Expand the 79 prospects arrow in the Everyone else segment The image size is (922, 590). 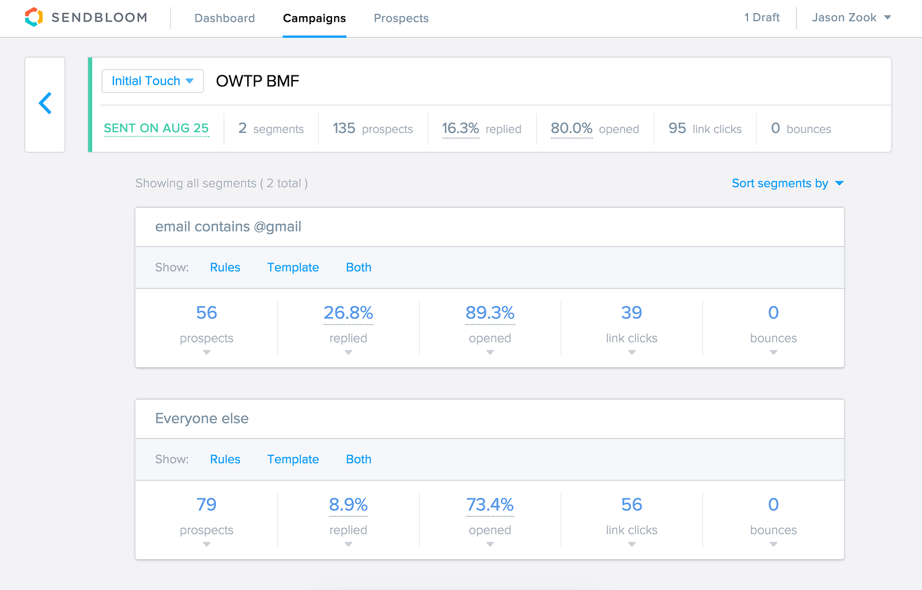click(207, 544)
